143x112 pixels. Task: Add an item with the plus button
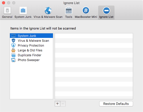58,104
